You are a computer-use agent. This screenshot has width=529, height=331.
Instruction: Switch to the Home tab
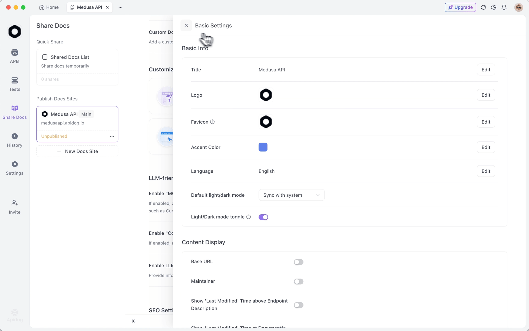click(x=49, y=7)
